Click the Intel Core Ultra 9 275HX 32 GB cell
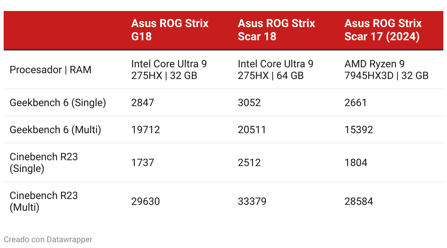The image size is (447, 248). tap(169, 70)
